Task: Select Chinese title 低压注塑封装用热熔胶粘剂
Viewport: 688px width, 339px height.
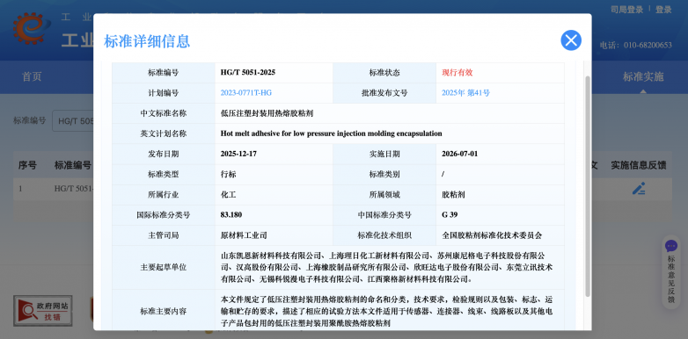Action: (267, 113)
